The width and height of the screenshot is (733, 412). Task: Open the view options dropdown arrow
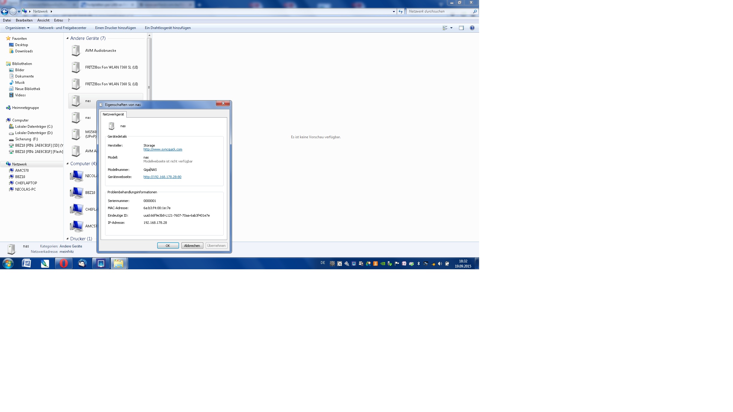pos(451,28)
